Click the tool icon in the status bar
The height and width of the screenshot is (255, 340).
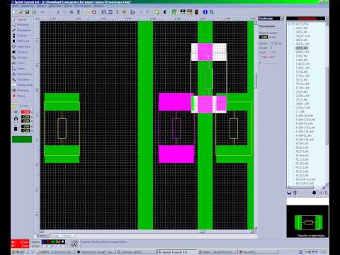pyautogui.click(x=74, y=244)
